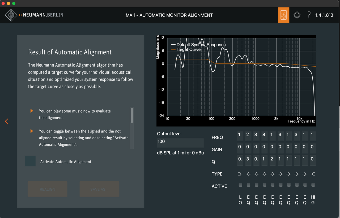Click the FREQ row label
The image size is (340, 218).
click(217, 138)
